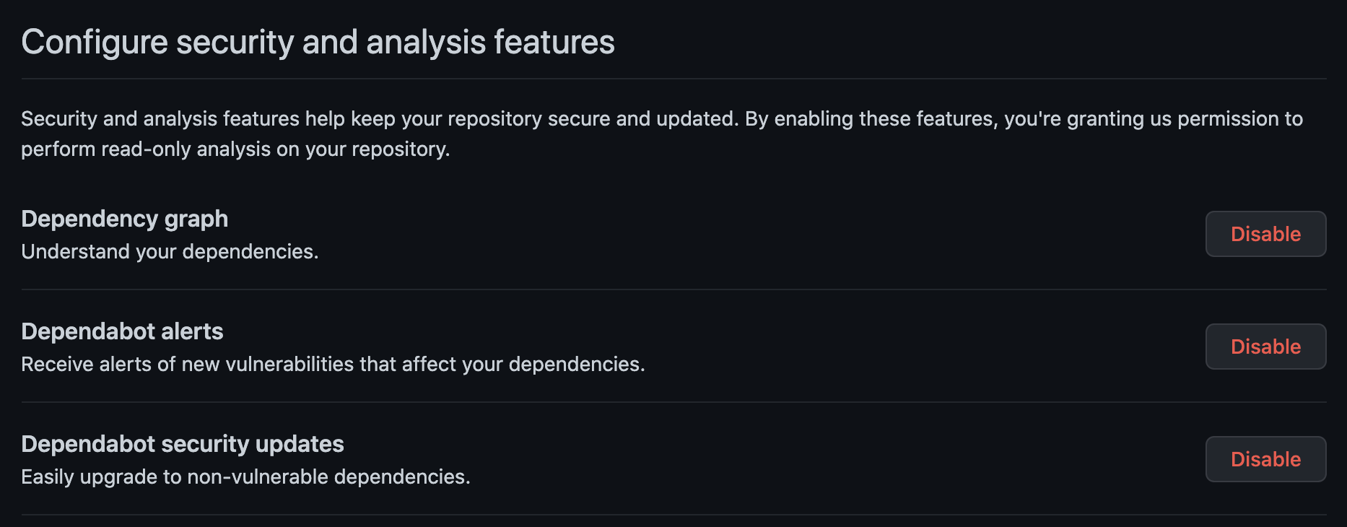Click the Disable button beside Dependabot alerts
Image resolution: width=1347 pixels, height=527 pixels.
pyautogui.click(x=1265, y=347)
